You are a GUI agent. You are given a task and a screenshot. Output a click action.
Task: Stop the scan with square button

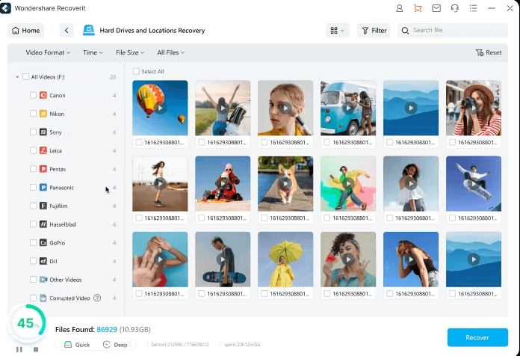36,349
